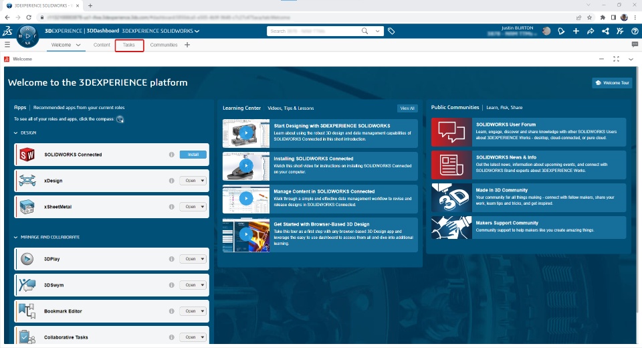Image resolution: width=642 pixels, height=348 pixels.
Task: Click the Welcome Tour button
Action: click(x=612, y=83)
